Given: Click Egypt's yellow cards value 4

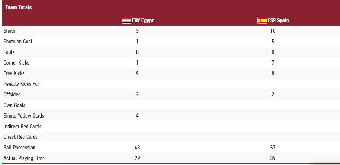Looking at the screenshot, I should pyautogui.click(x=137, y=116).
